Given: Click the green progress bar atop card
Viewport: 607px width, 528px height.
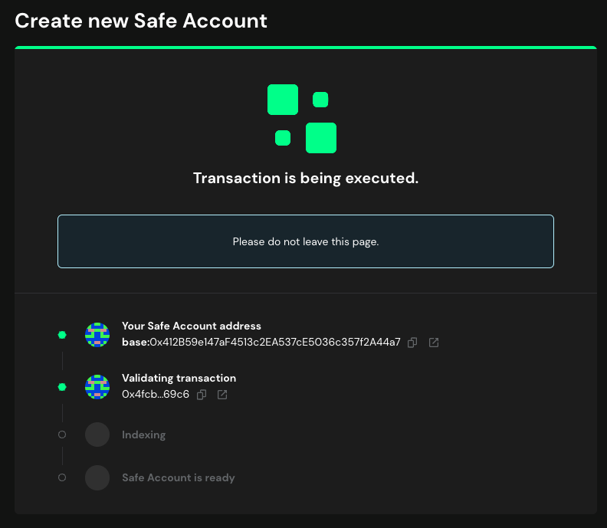Looking at the screenshot, I should [305, 48].
